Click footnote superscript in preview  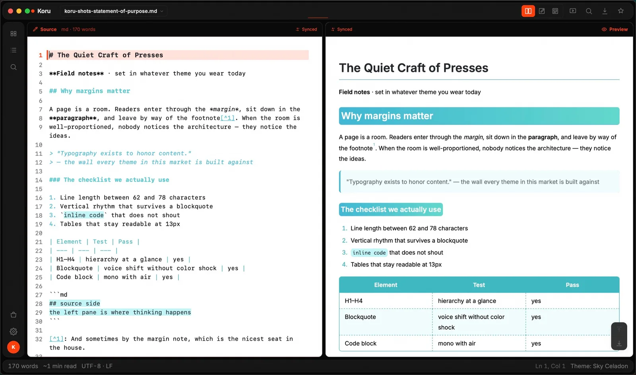374,145
